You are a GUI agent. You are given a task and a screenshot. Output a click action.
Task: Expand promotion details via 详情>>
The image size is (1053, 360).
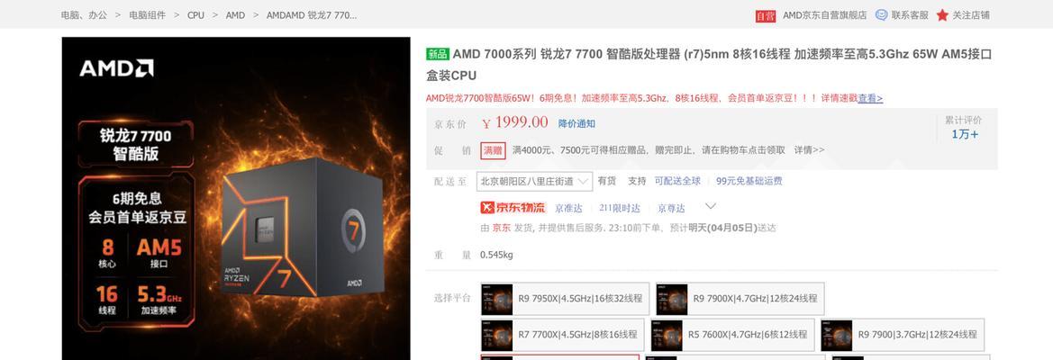click(809, 150)
